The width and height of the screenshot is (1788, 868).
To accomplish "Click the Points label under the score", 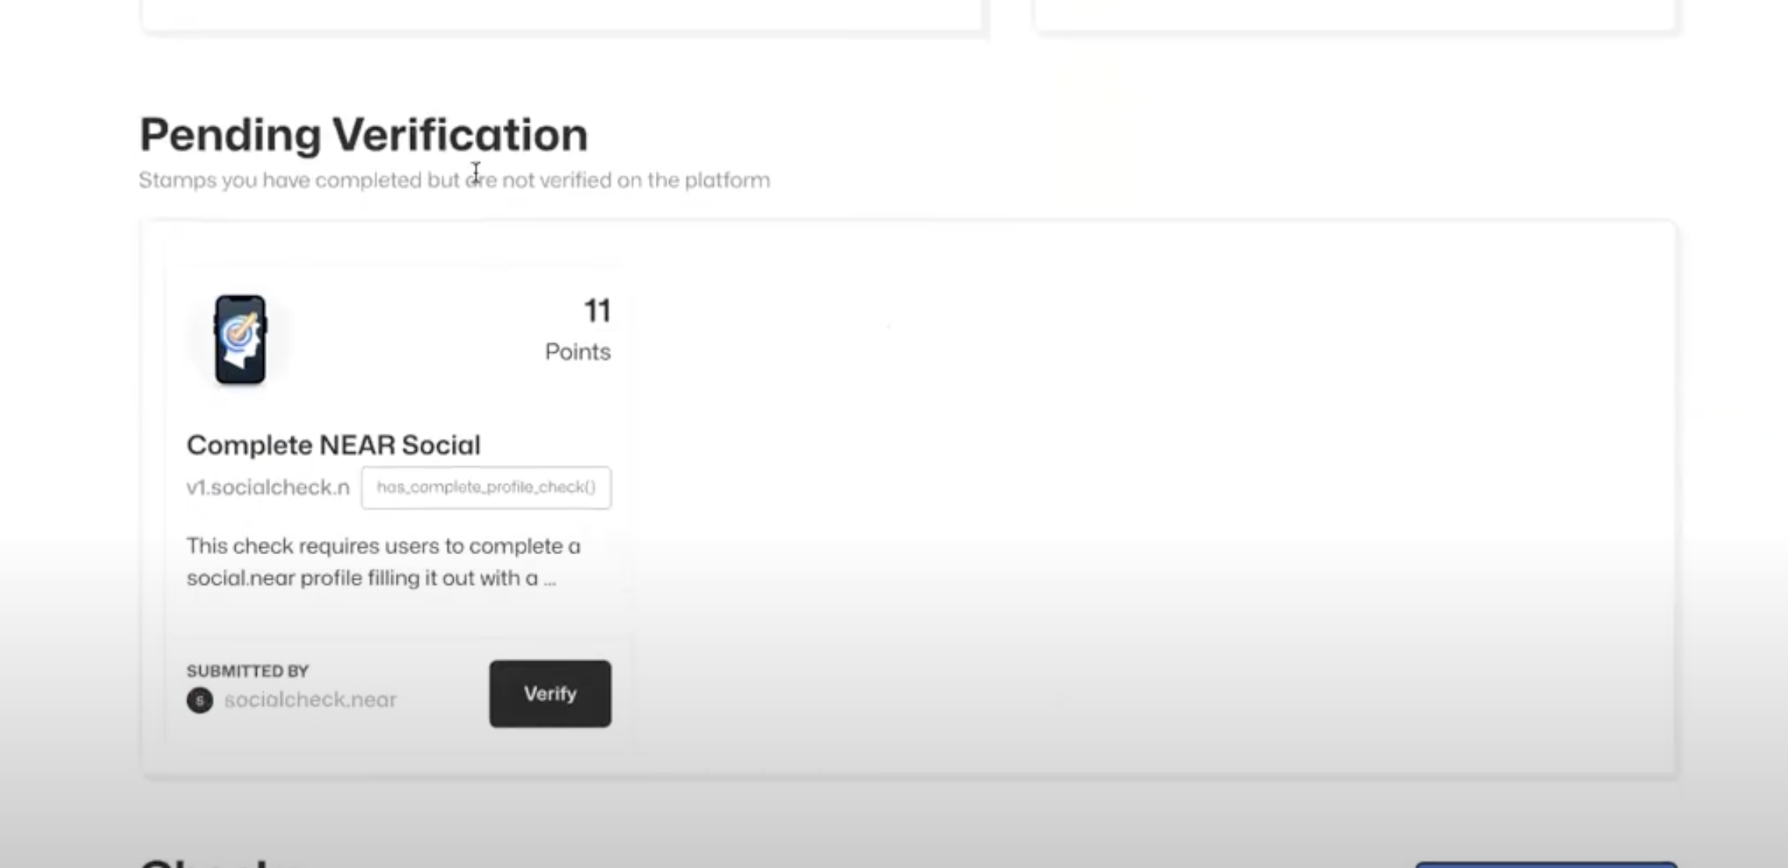I will coord(578,352).
